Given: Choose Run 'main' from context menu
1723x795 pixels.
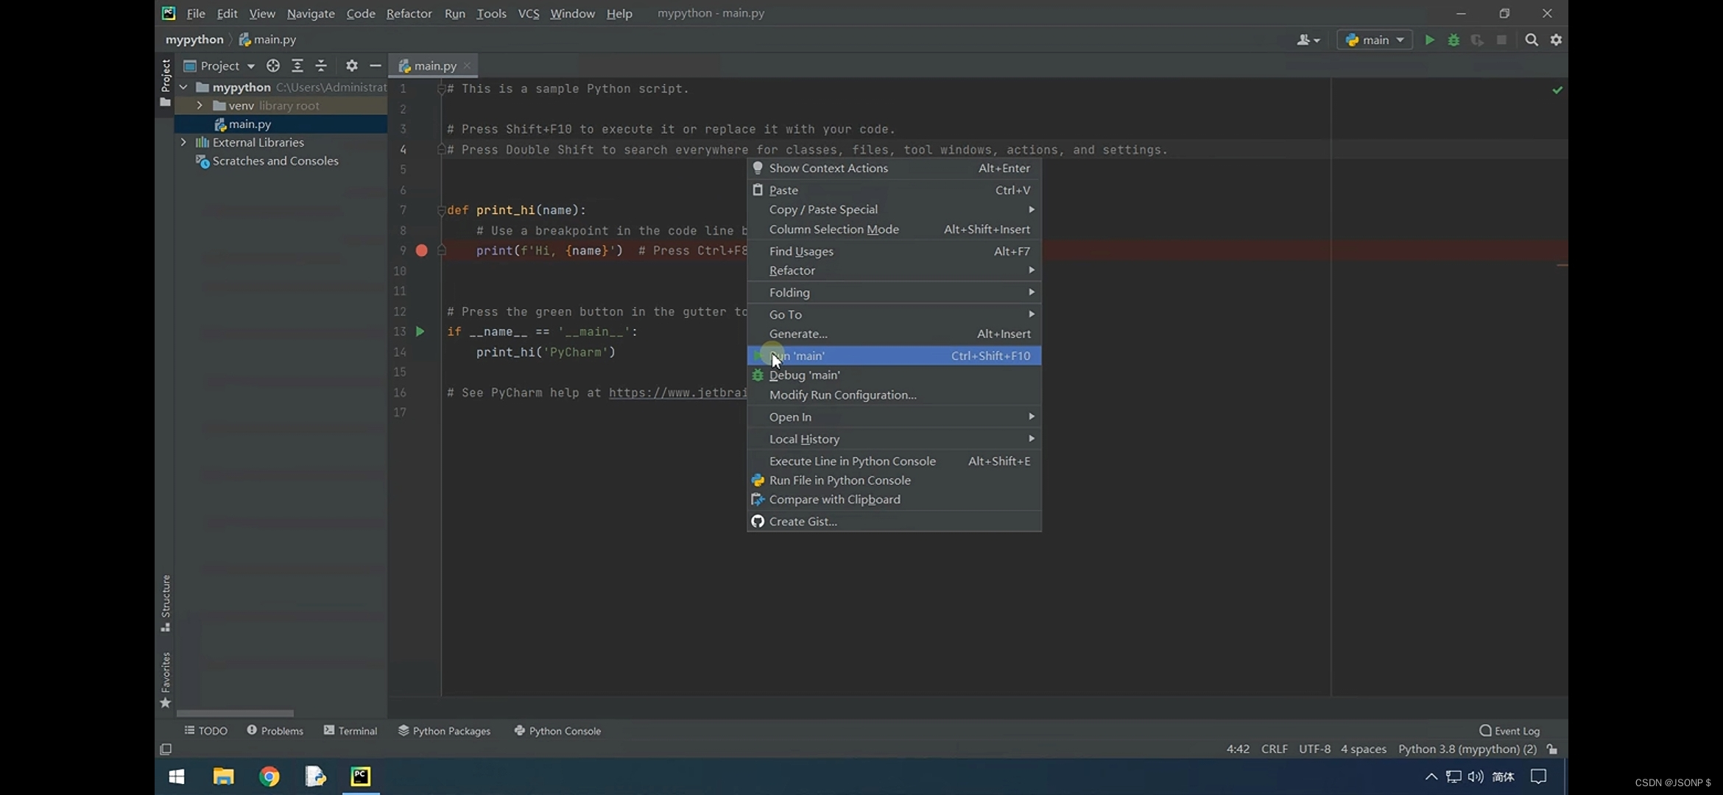Looking at the screenshot, I should pos(894,356).
